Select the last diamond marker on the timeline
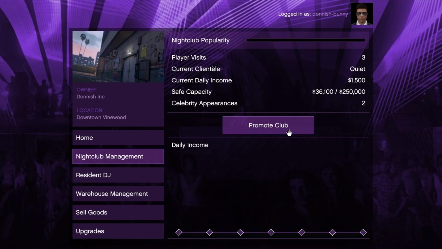442x249 pixels. pos(363,232)
